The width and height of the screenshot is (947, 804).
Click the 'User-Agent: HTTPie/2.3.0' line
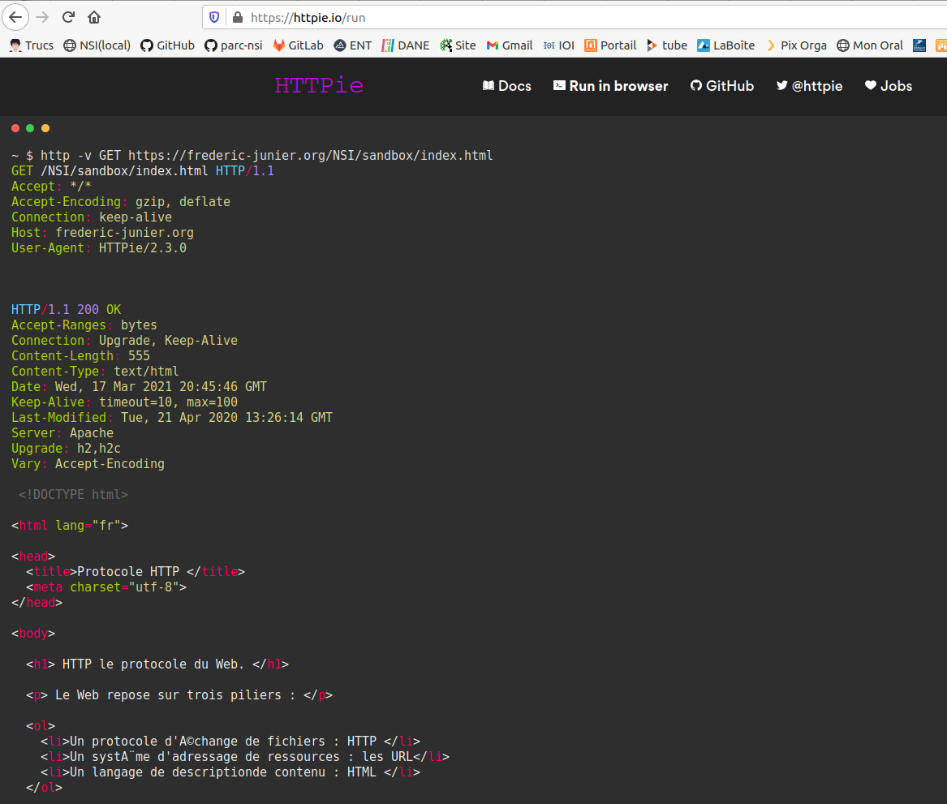pyautogui.click(x=99, y=248)
